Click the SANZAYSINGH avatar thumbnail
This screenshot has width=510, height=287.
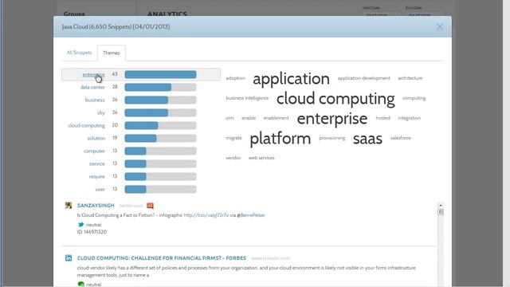point(69,206)
